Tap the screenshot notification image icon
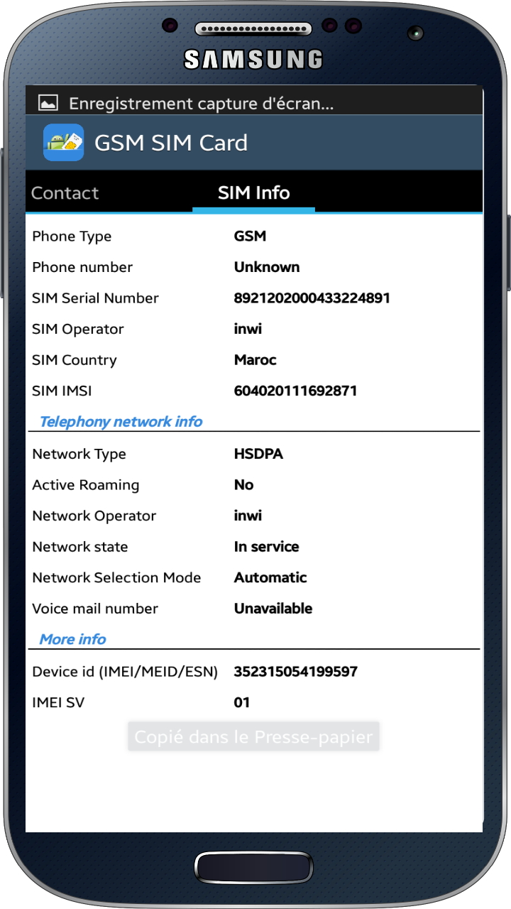The image size is (511, 909). coord(48,104)
